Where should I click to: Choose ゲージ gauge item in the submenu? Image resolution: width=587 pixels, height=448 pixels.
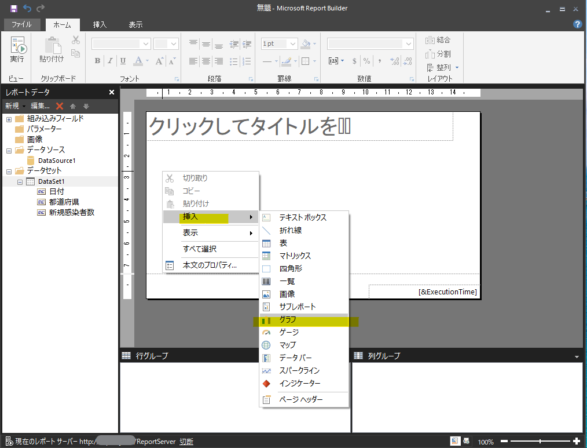[289, 333]
